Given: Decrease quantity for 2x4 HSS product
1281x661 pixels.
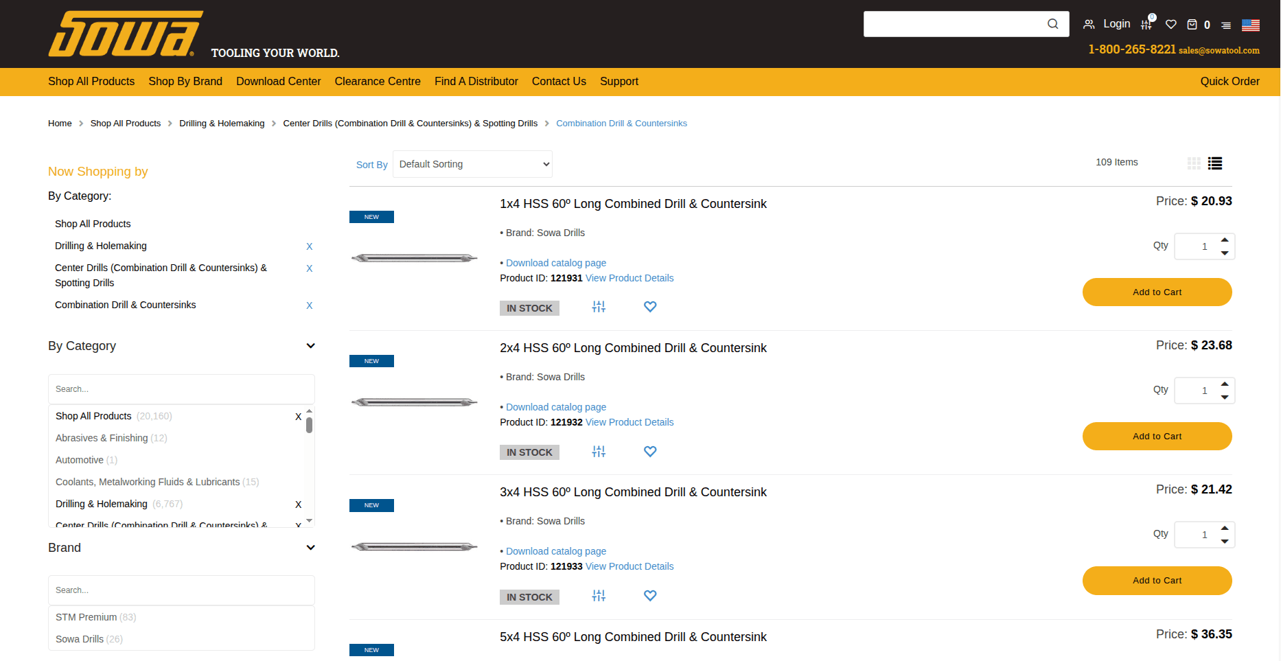Looking at the screenshot, I should click(1225, 397).
